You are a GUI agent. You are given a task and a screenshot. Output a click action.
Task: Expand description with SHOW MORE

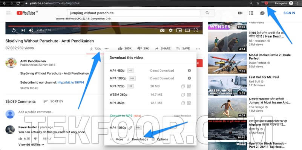pyautogui.click(x=29, y=88)
